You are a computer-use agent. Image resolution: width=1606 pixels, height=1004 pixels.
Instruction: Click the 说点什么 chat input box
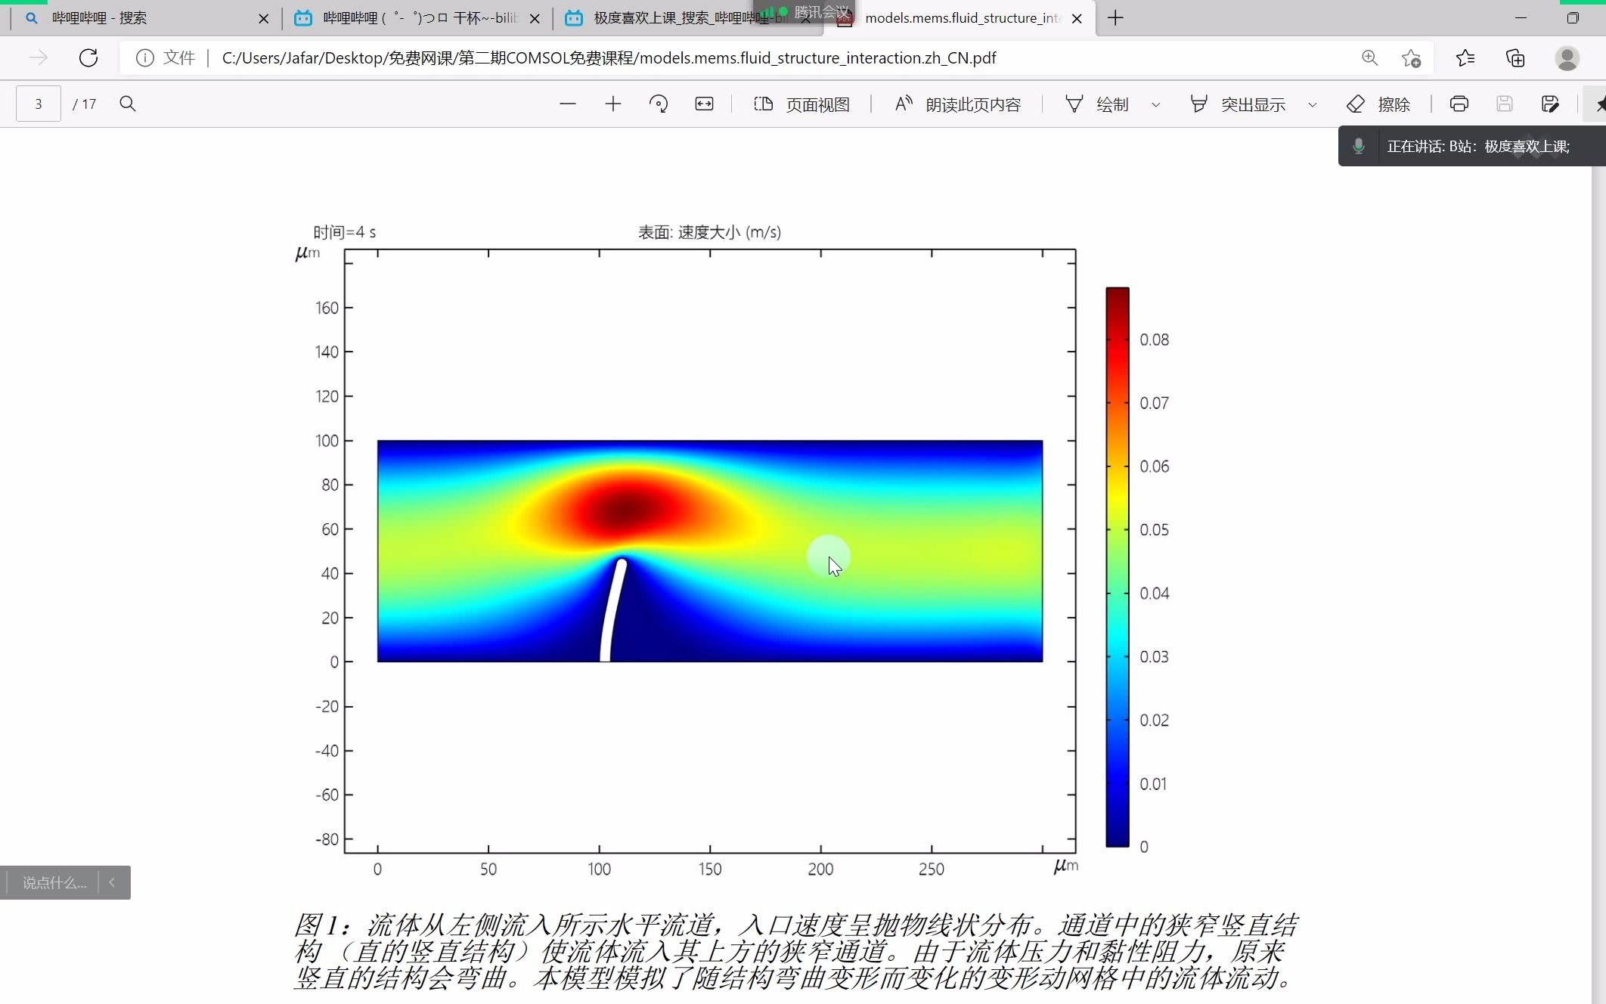[54, 883]
